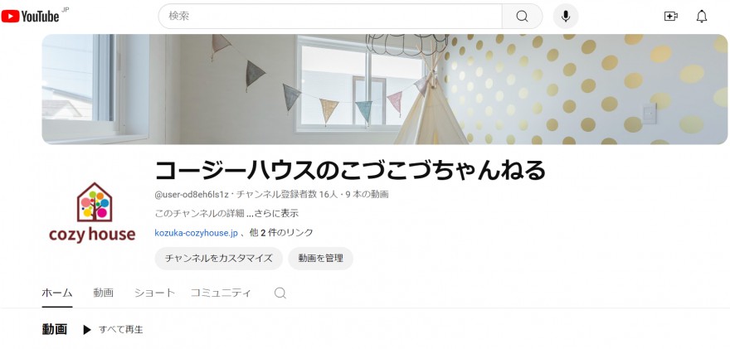Switch to the ホーム tab
The image size is (730, 349).
57,293
